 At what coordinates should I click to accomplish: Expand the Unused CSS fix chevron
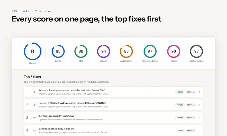tap(200, 105)
